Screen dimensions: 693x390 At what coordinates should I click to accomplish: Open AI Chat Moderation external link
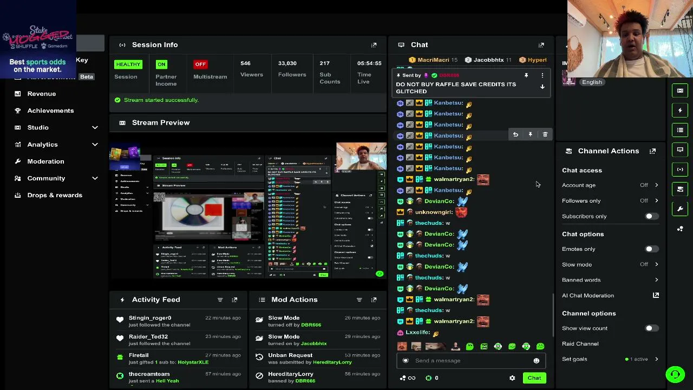point(656,295)
